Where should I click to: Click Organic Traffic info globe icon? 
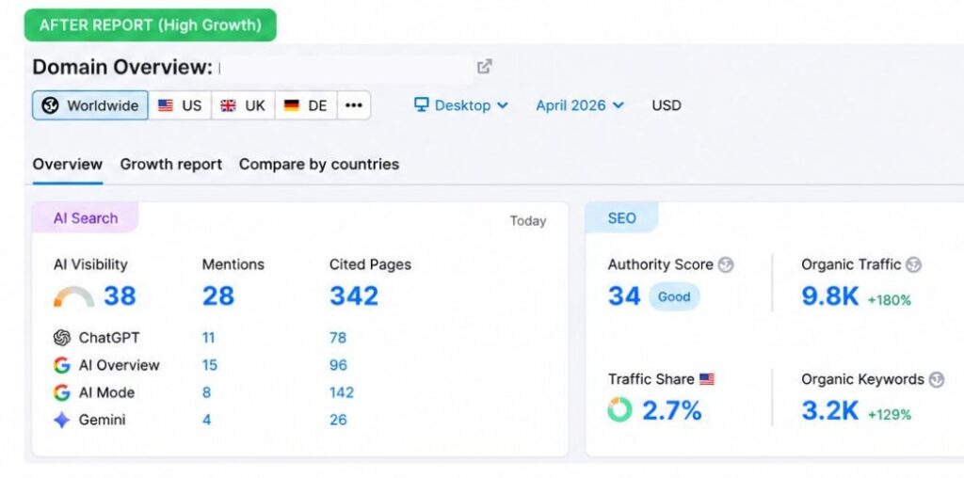[x=913, y=265]
